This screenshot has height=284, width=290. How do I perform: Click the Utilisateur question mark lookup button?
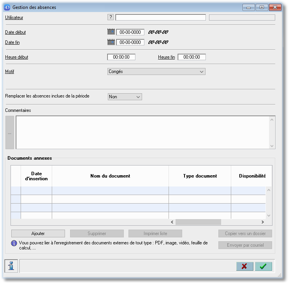(111, 17)
